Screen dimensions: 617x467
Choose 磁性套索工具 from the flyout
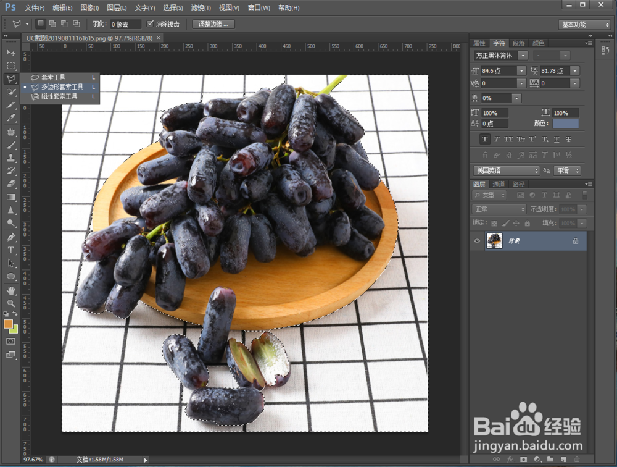pos(60,96)
